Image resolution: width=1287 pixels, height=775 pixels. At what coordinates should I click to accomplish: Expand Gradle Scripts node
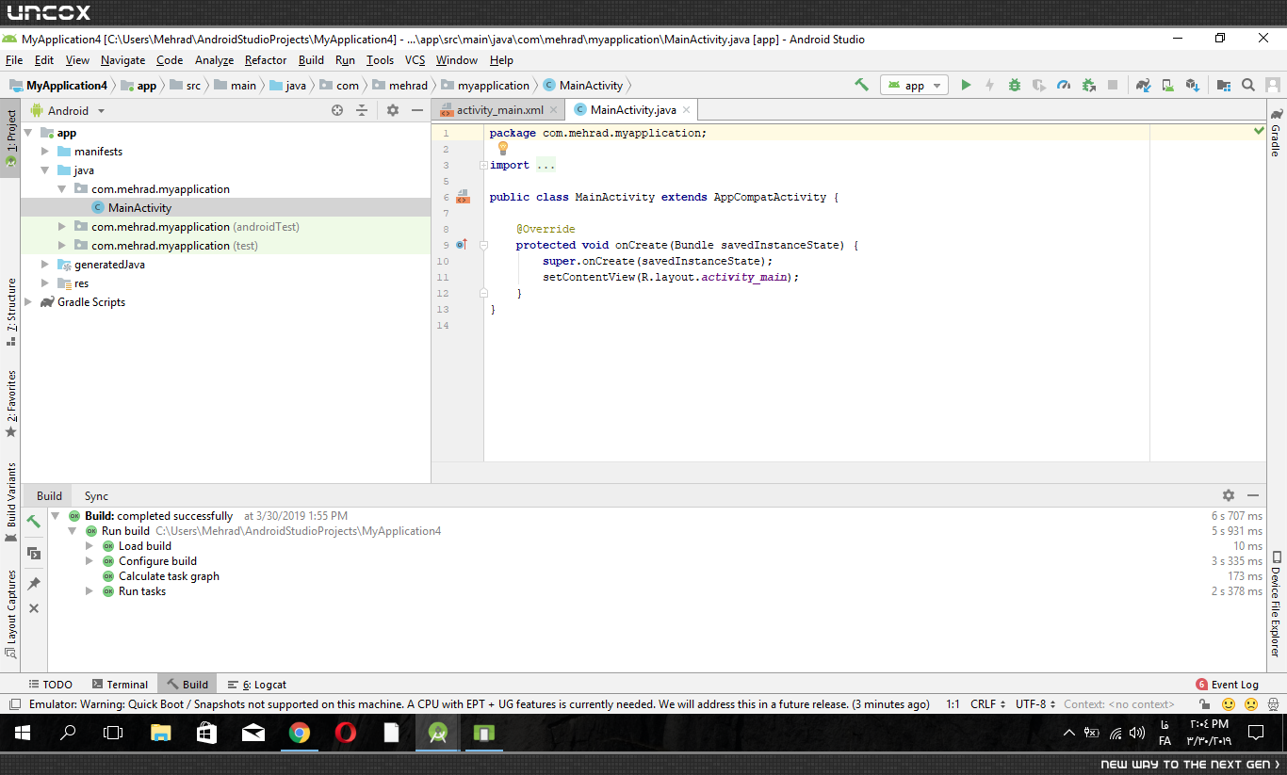click(27, 302)
